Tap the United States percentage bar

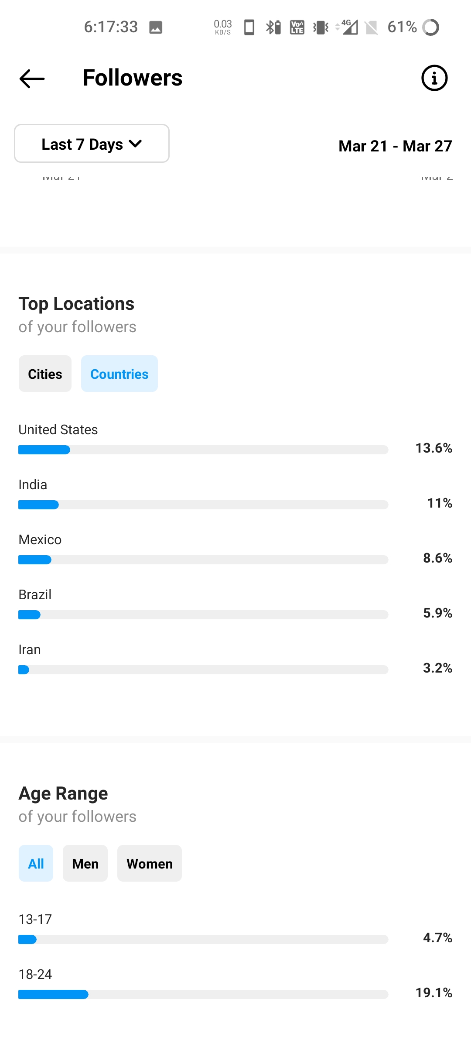click(x=203, y=450)
